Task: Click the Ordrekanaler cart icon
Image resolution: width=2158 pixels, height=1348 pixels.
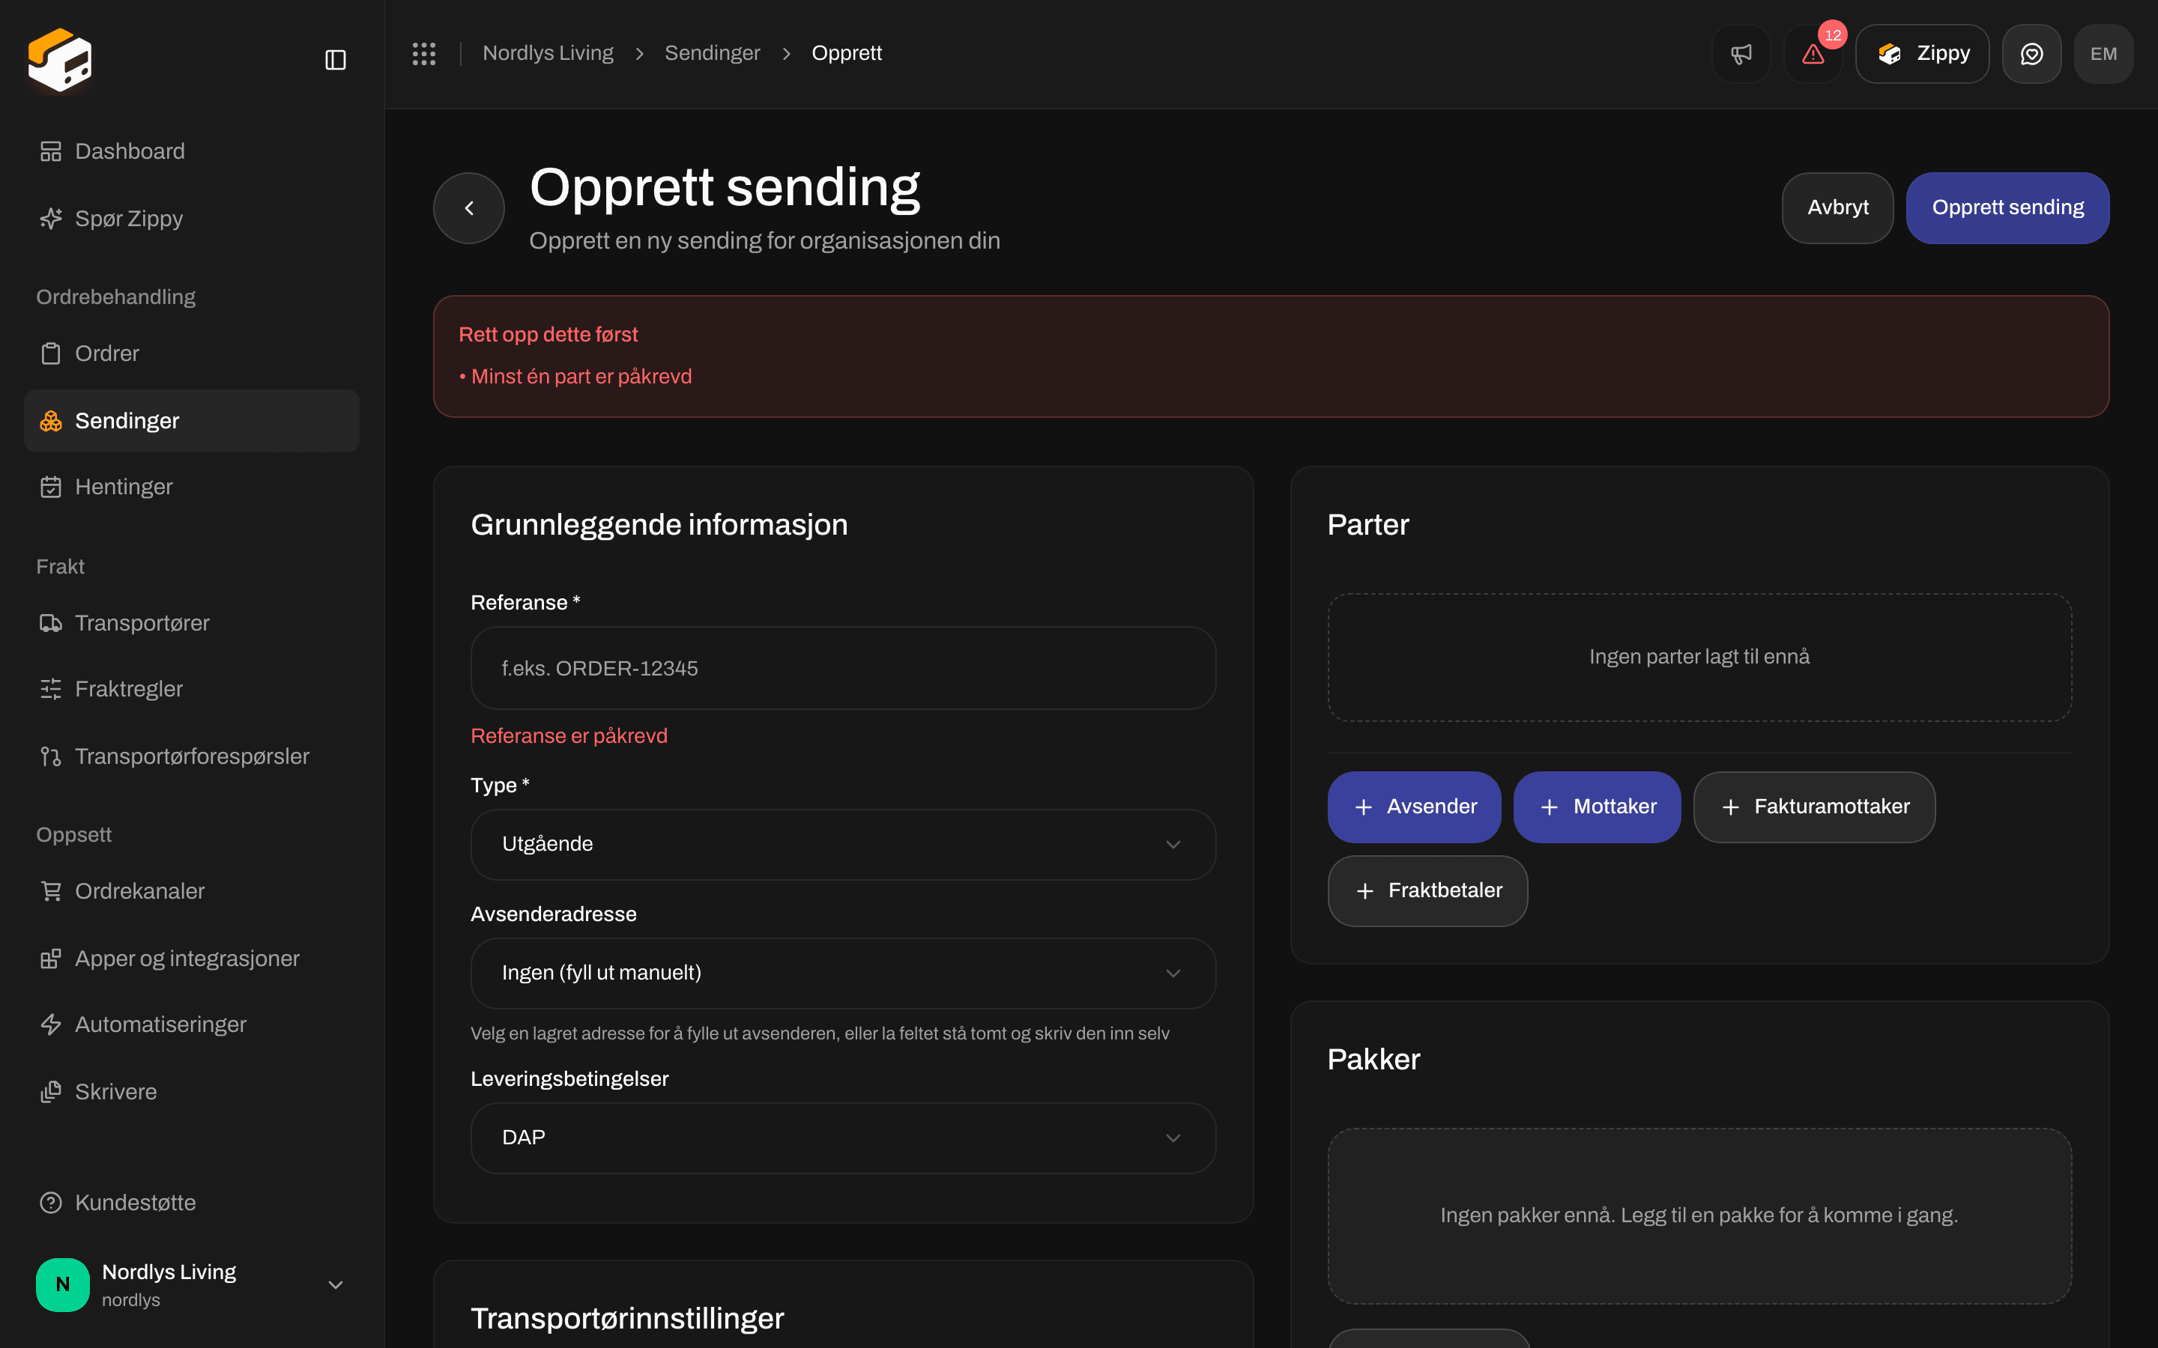Action: [51, 891]
